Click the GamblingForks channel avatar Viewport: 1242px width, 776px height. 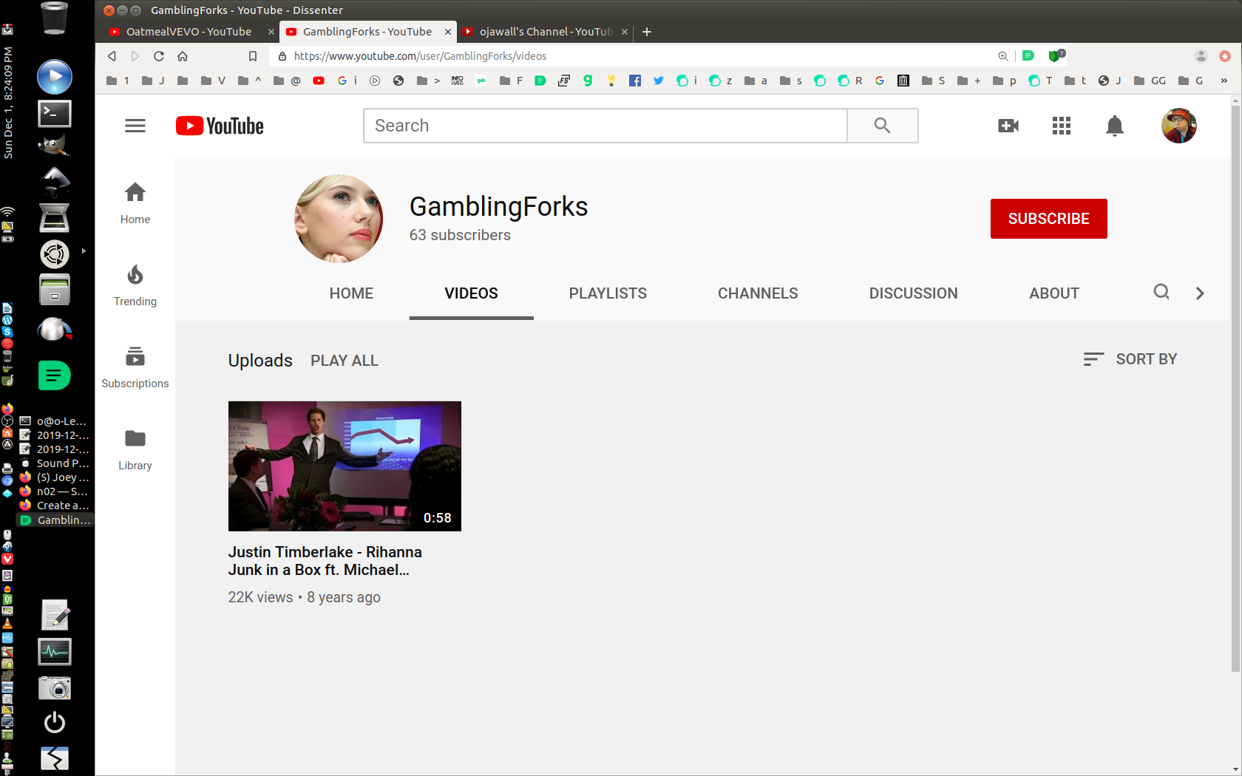coord(339,219)
